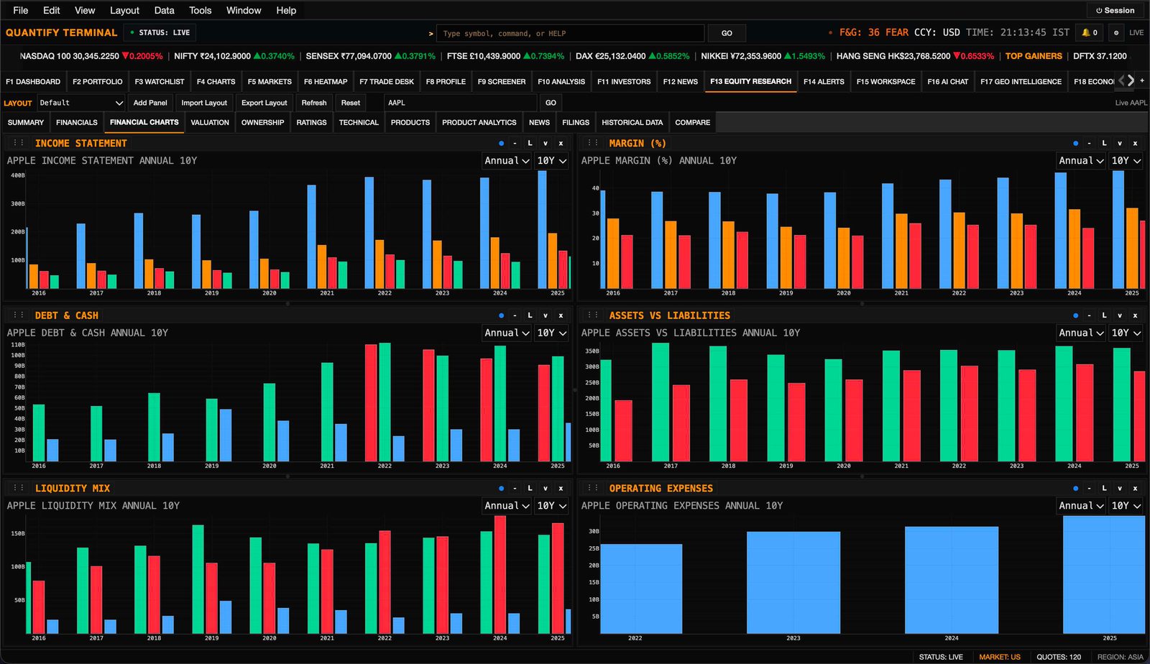Click the MARKET: US status bar entry
The width and height of the screenshot is (1150, 664).
click(1000, 657)
